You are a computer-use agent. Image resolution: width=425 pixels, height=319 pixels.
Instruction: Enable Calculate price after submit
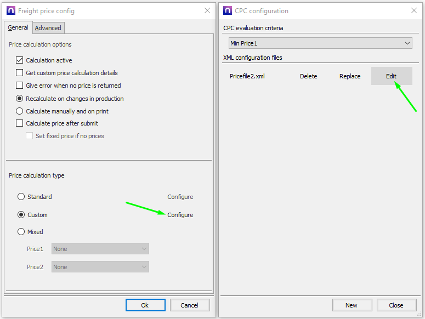tap(20, 123)
